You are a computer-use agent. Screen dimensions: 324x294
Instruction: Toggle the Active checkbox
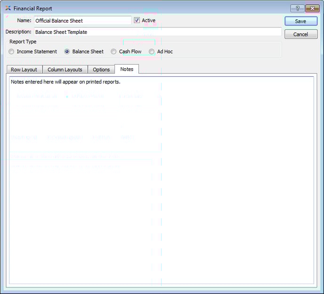[x=137, y=21]
